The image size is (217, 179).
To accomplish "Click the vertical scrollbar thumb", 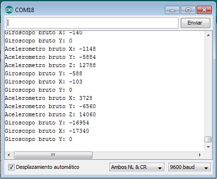I will pos(208,139).
